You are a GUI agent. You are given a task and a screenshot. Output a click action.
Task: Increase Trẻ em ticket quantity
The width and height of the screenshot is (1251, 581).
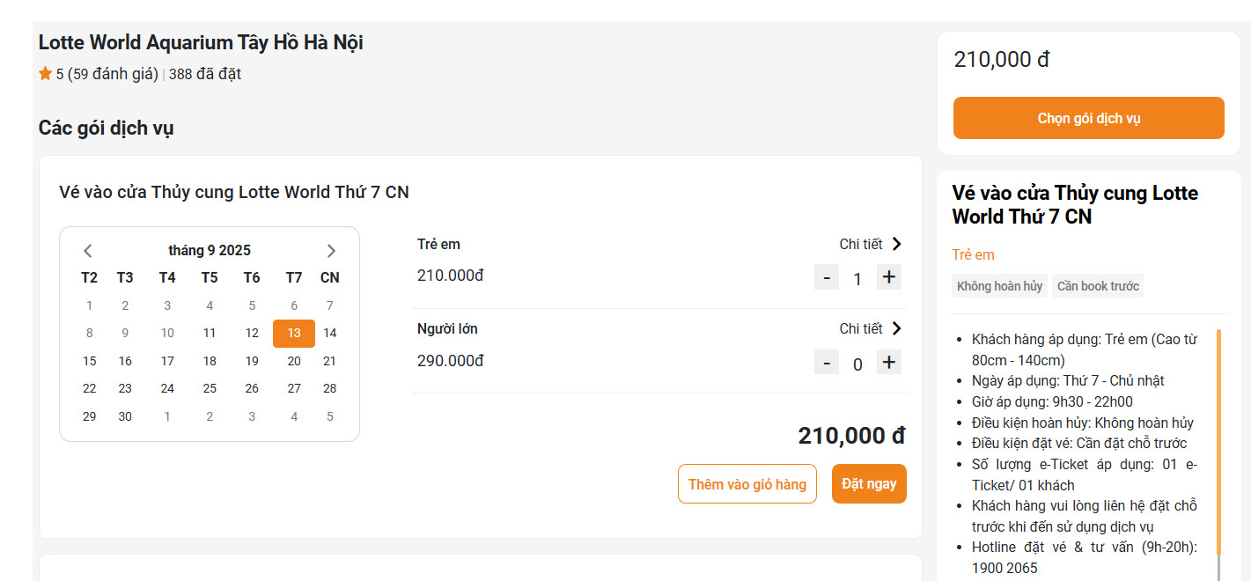tap(889, 278)
